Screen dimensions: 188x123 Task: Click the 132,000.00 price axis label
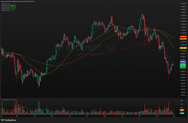coord(183,3)
